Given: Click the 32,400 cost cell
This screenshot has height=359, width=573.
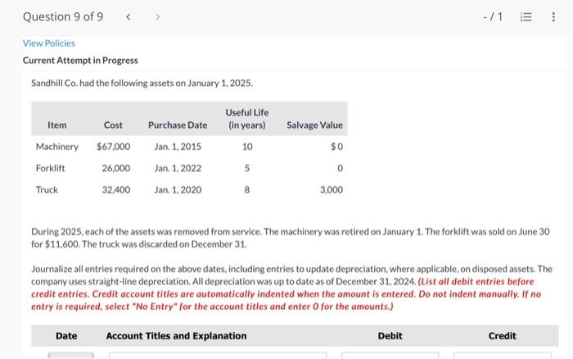Looking at the screenshot, I should click(116, 190).
